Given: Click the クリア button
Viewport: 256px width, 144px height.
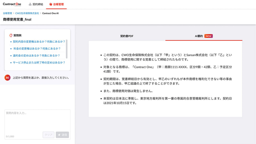Looking at the screenshot, I should click(49, 135).
